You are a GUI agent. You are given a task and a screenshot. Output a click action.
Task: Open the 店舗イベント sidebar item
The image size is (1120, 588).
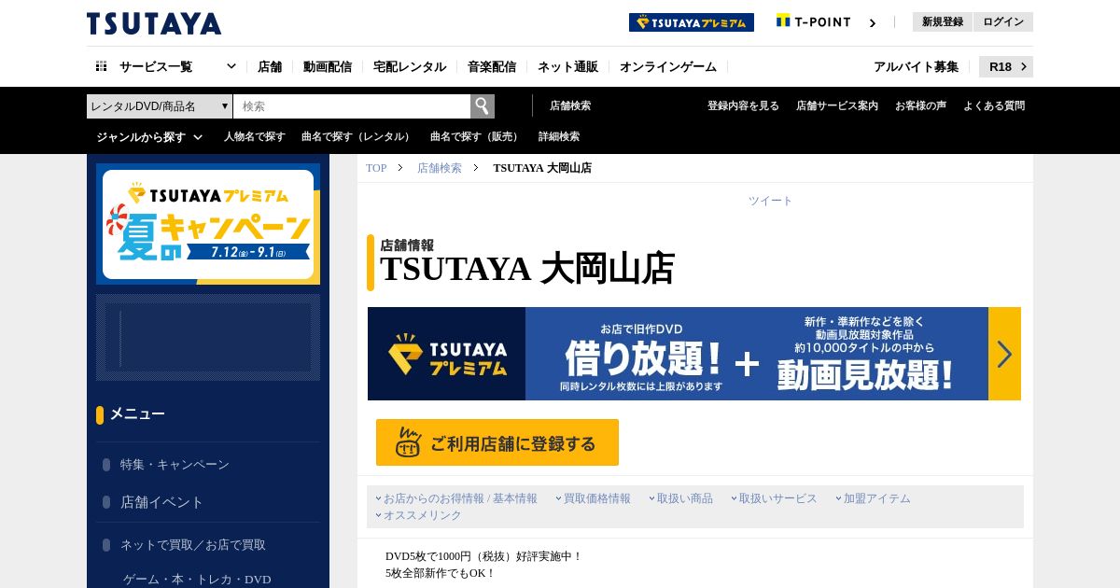point(161,502)
